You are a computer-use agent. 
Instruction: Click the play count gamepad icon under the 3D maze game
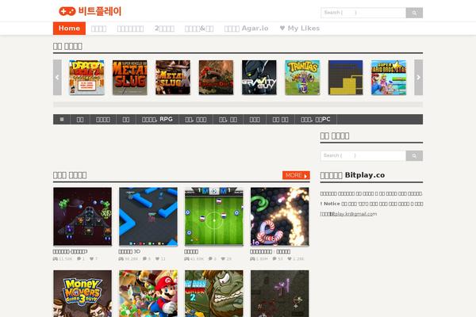coord(121,259)
